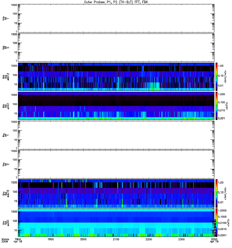The height and width of the screenshot is (248, 232).
Task: Click the '0.01' tick on thb edc12 color bar
Action: [221, 86]
